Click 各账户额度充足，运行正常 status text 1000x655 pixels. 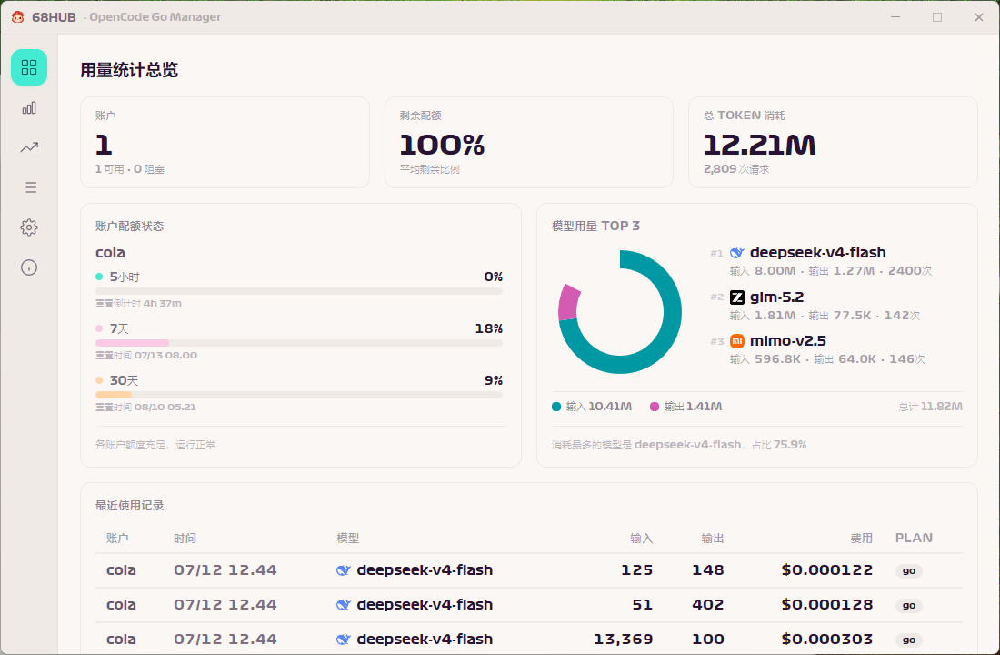tap(155, 445)
